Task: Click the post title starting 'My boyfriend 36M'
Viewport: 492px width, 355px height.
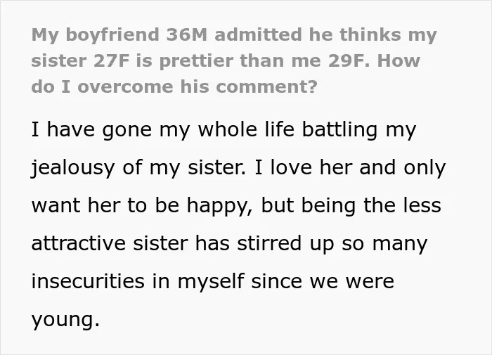Action: [234, 60]
